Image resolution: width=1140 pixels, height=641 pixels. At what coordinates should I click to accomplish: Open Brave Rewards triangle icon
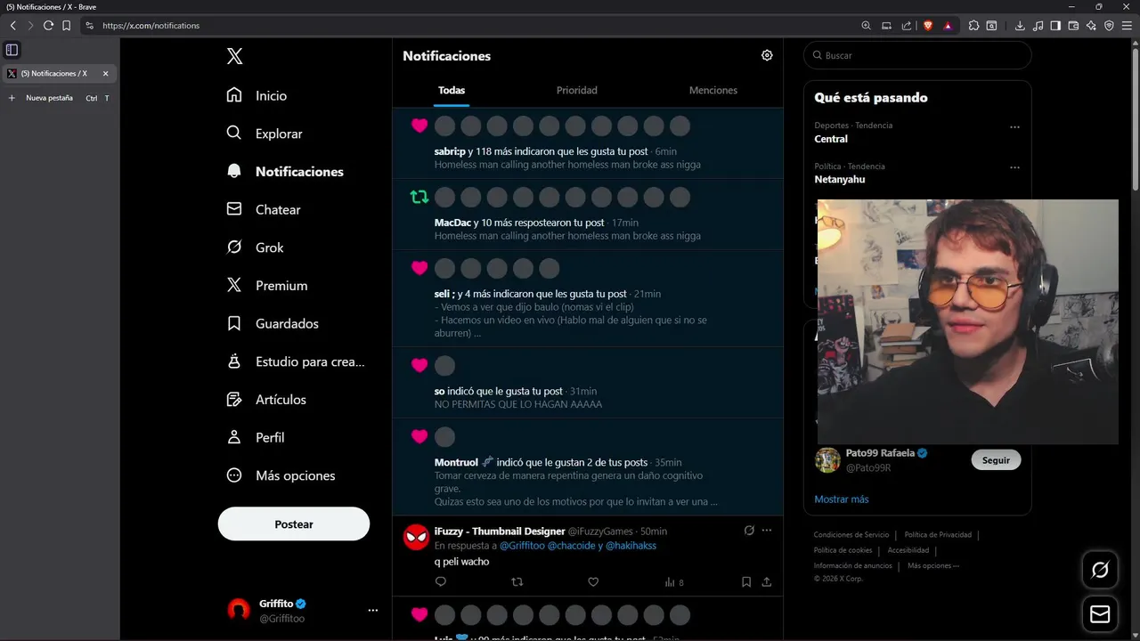tap(948, 26)
